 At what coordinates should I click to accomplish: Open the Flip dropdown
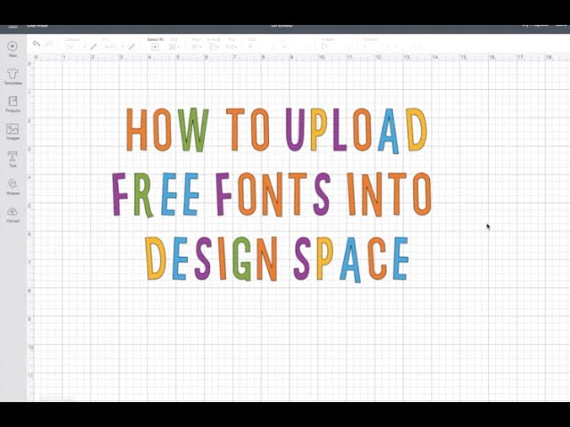(x=232, y=44)
